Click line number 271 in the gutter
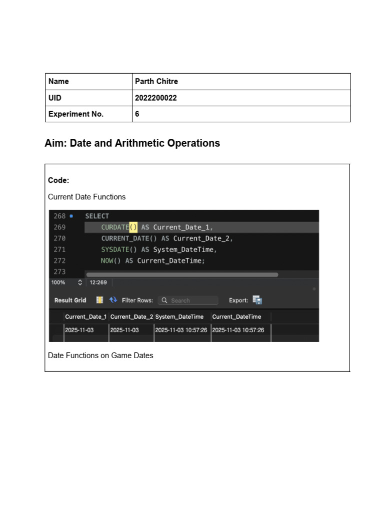The image size is (384, 513). pos(59,249)
